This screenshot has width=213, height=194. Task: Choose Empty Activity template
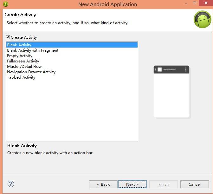tap(20, 56)
